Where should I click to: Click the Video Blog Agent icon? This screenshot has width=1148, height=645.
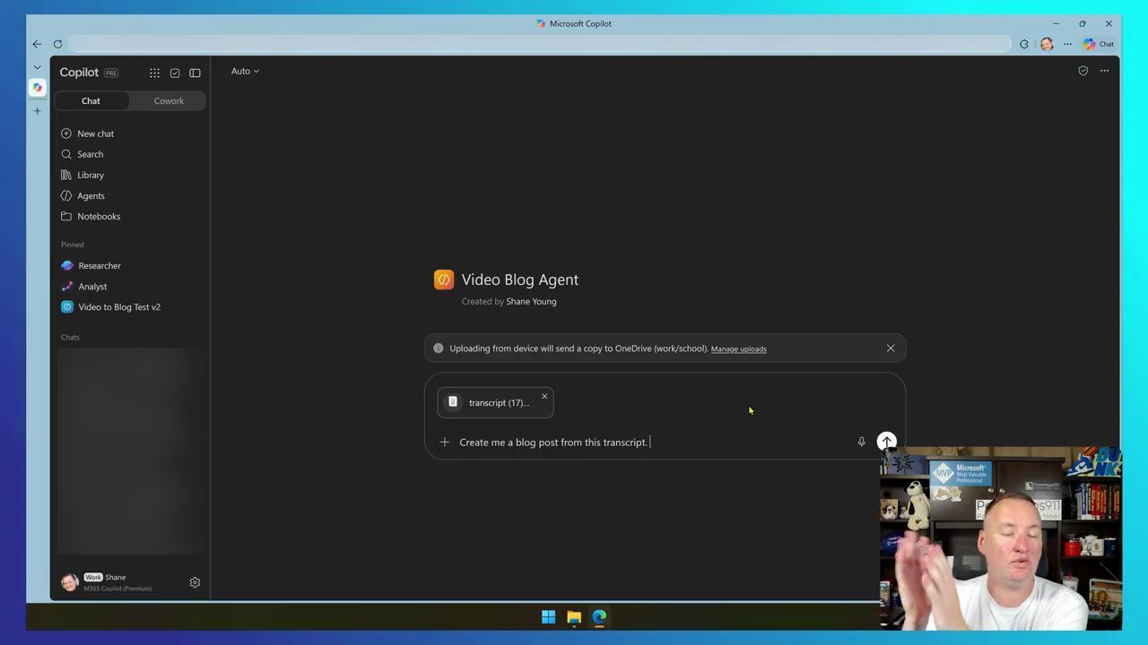pos(444,279)
